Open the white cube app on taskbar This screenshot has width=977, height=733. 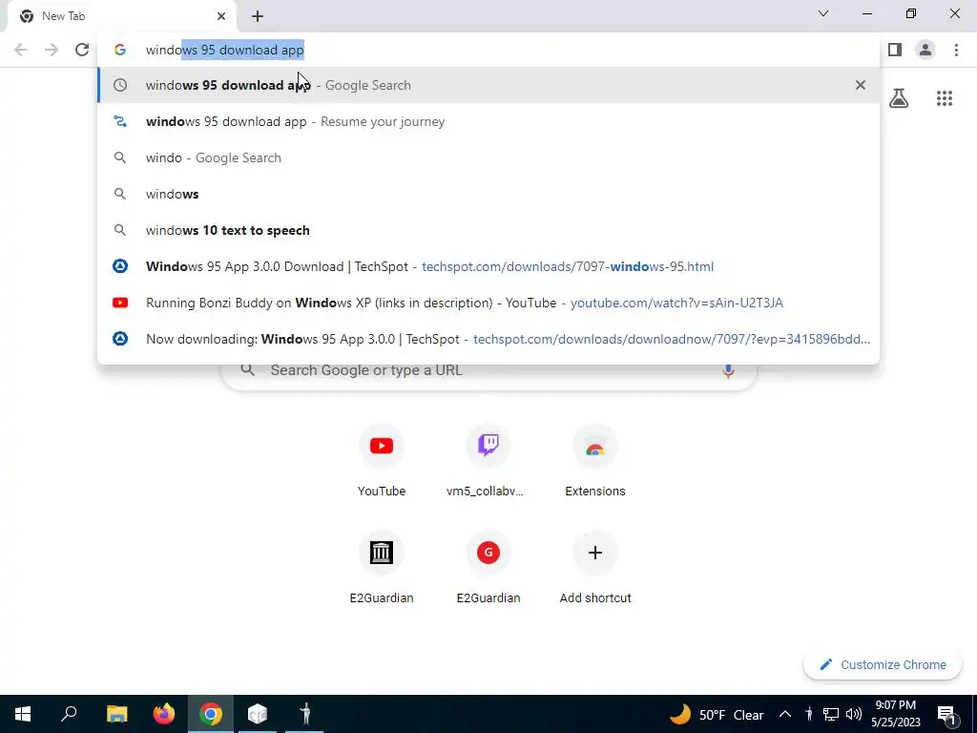[x=258, y=714]
